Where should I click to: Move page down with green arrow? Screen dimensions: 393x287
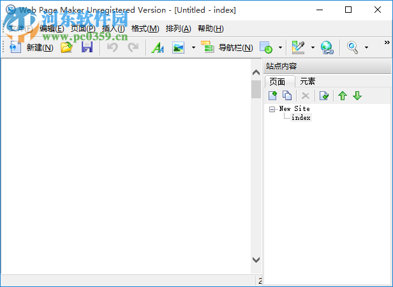[357, 96]
